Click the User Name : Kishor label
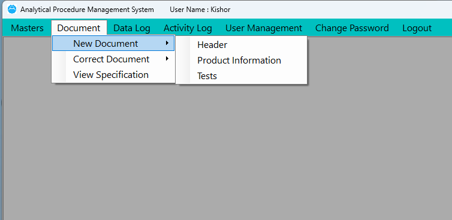Image resolution: width=452 pixels, height=220 pixels. tap(200, 10)
